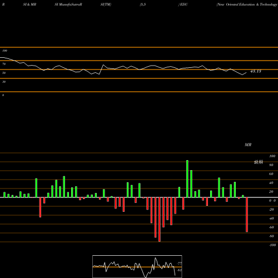The width and height of the screenshot is (278, 278).
Task: Click the 'SI(TM)' header label
Action: (x=106, y=4)
